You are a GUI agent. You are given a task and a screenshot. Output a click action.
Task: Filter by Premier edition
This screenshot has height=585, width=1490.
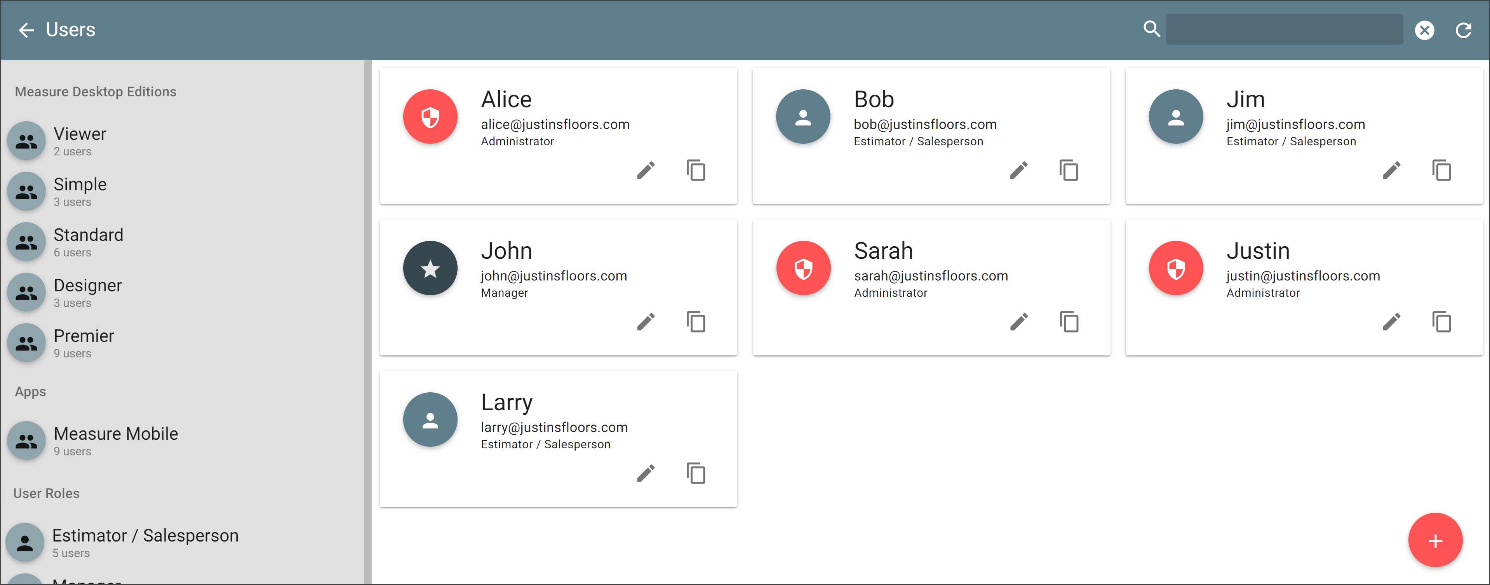point(182,343)
